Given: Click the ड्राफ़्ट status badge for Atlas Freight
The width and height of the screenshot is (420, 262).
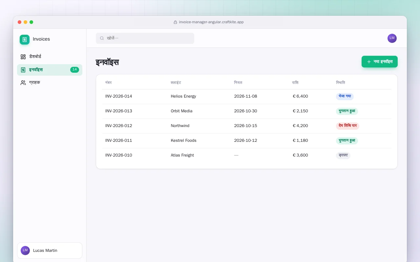Looking at the screenshot, I should pos(343,155).
